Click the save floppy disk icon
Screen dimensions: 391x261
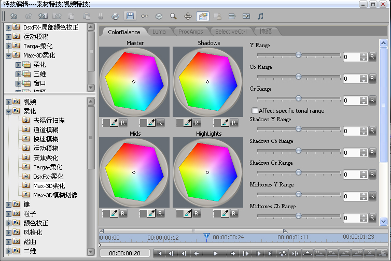pyautogui.click(x=130, y=17)
